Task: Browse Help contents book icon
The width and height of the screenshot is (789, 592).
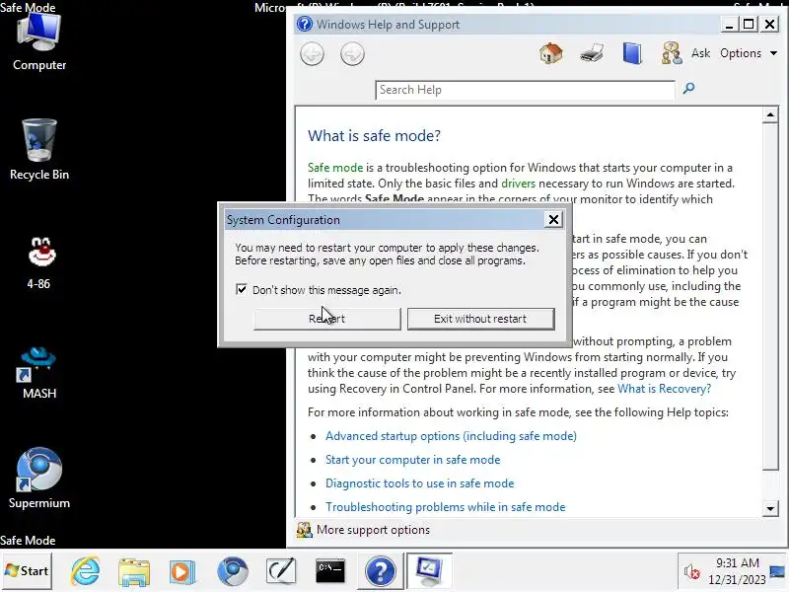Action: point(632,53)
